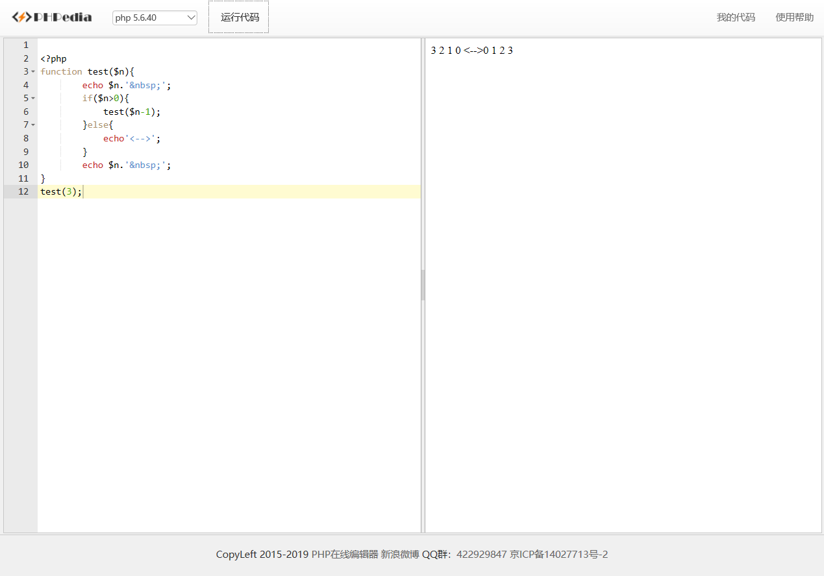
Task: Collapse the if block fold arrow on line 5
Action: tap(33, 98)
